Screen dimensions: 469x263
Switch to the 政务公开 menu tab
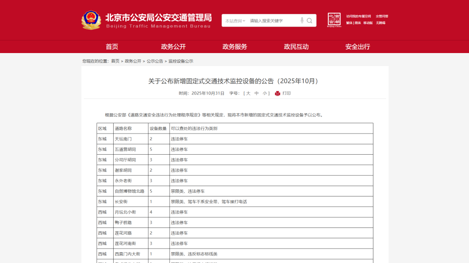(172, 46)
